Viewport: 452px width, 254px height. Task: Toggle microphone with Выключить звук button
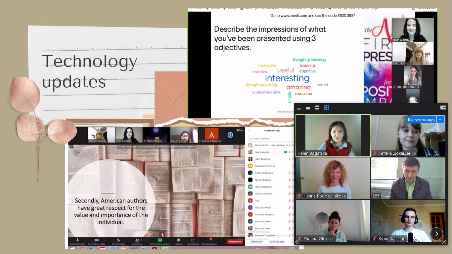tap(77, 240)
